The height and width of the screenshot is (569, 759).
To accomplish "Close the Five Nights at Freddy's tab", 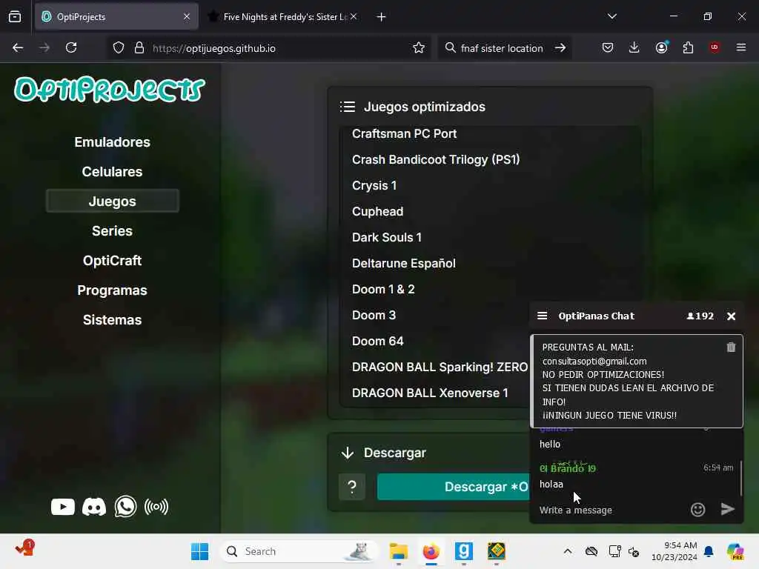I will [354, 17].
